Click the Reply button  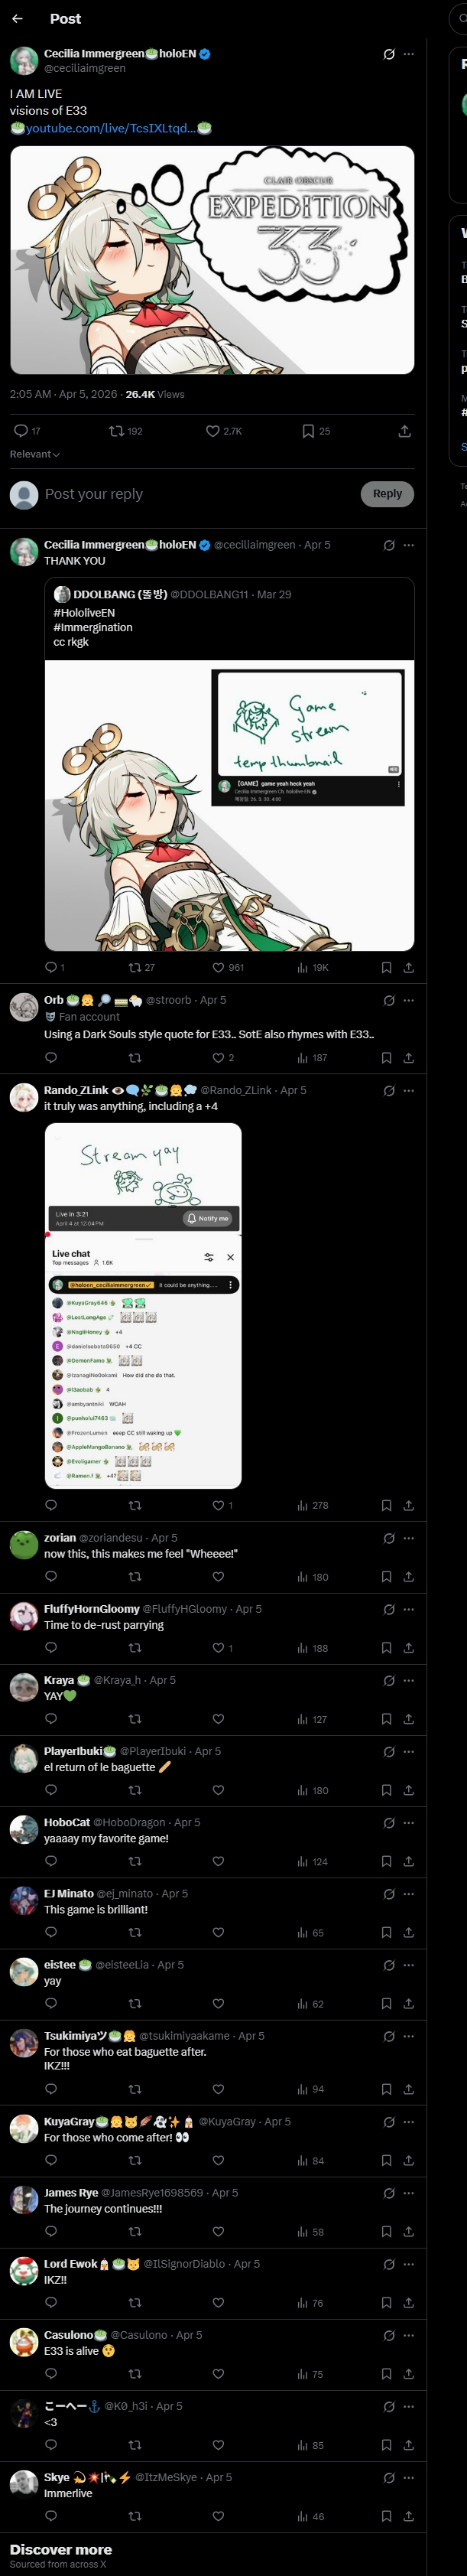pyautogui.click(x=387, y=494)
